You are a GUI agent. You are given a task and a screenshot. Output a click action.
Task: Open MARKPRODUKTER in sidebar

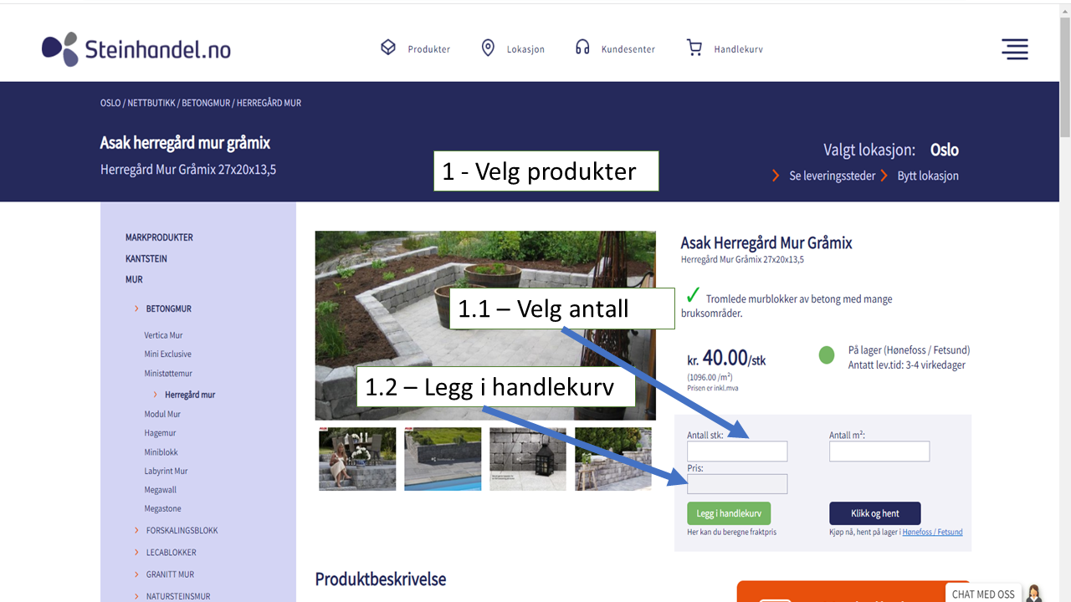pos(159,237)
